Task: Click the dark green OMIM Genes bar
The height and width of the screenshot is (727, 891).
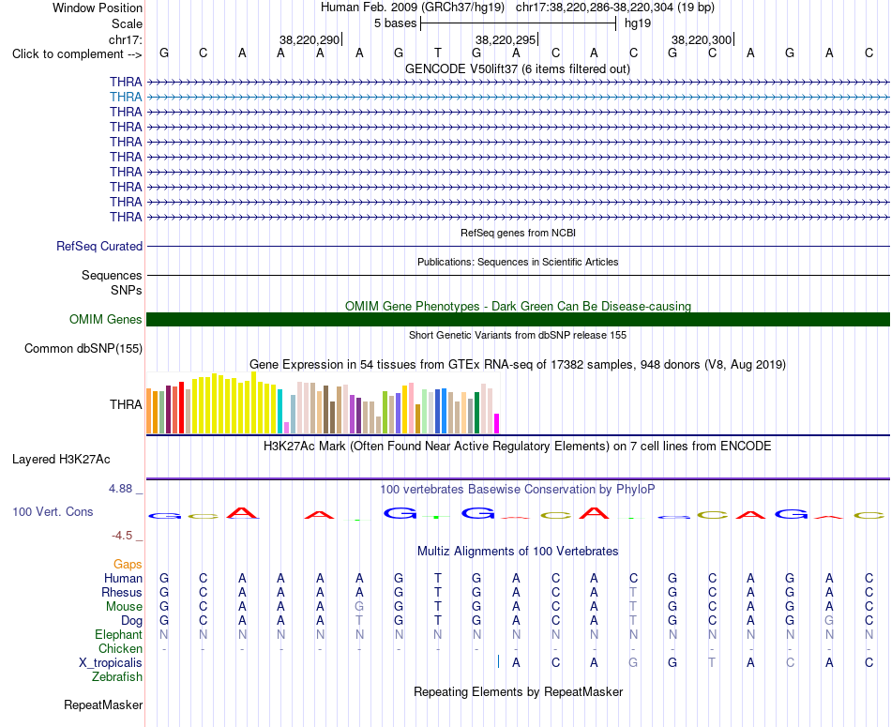Action: [518, 320]
